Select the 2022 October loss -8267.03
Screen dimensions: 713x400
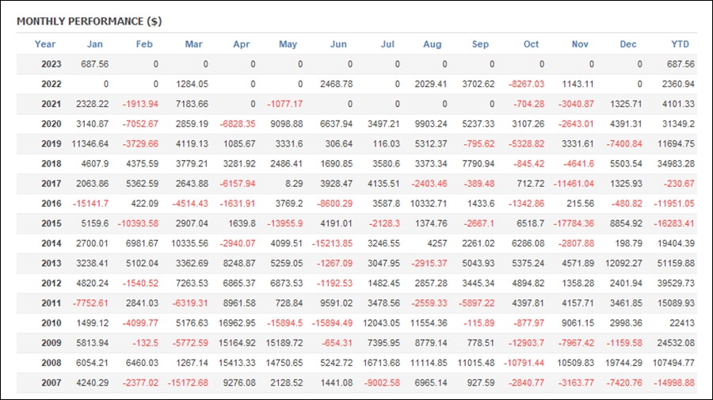coord(526,84)
